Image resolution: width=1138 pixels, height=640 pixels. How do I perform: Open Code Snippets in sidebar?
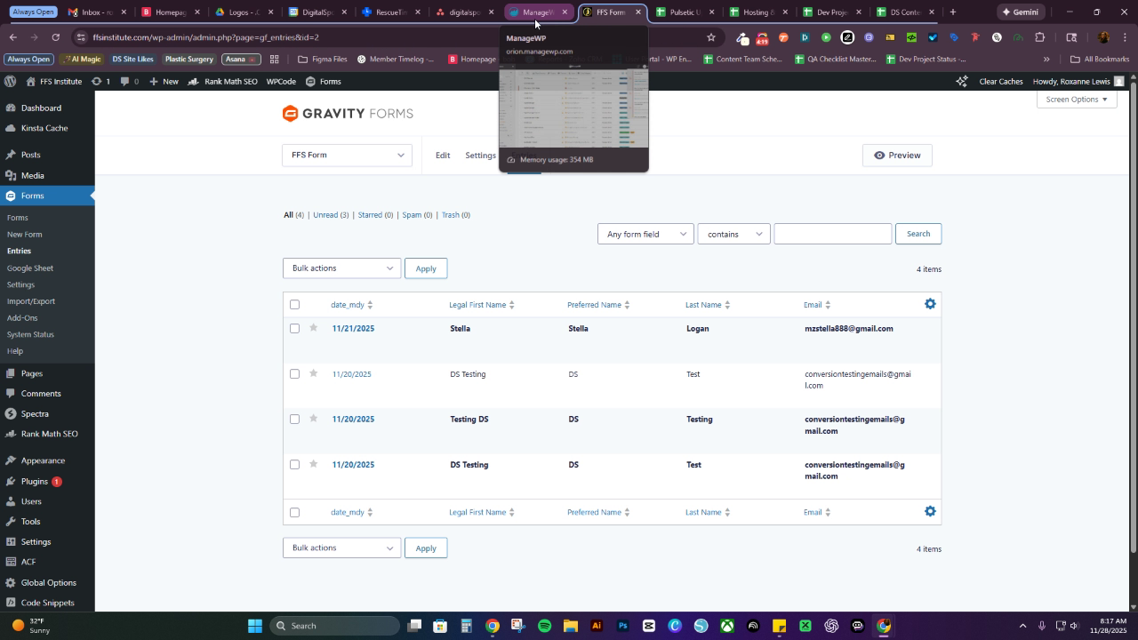47,603
